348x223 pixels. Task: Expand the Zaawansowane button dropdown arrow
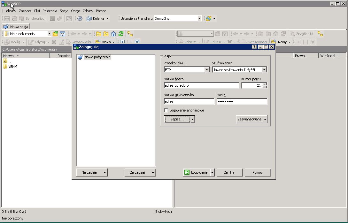[x=265, y=119]
